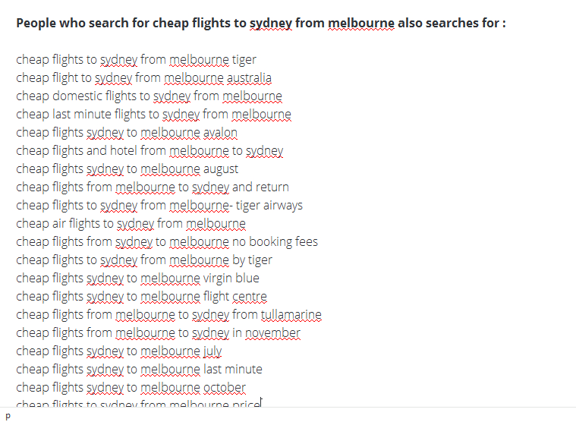Click the misspelled word 'melbourne' in heading

(361, 23)
